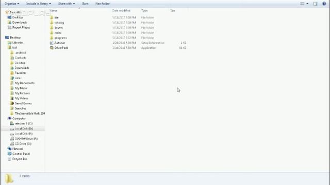Screen dimensions: 330x185
Task: Open Libraries in the navigation pane
Action: tap(18, 43)
